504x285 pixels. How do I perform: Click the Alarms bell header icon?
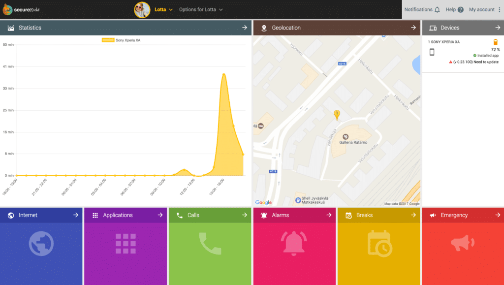(264, 215)
